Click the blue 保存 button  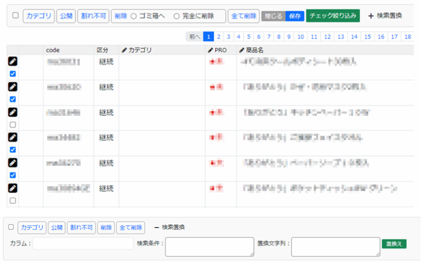tap(295, 16)
